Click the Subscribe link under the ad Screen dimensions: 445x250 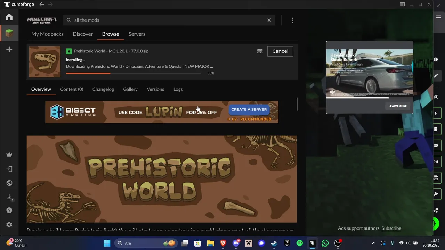391,228
